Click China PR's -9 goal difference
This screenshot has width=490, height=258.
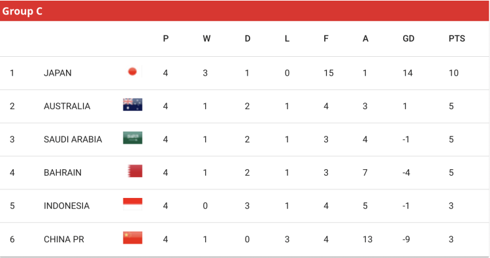coord(406,239)
